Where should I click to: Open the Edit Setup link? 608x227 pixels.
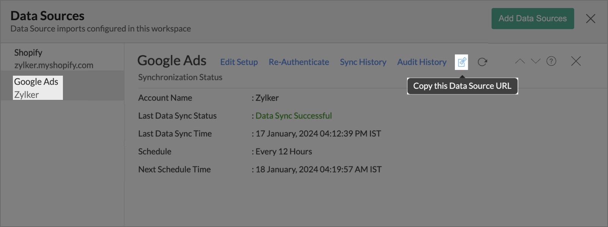(239, 62)
